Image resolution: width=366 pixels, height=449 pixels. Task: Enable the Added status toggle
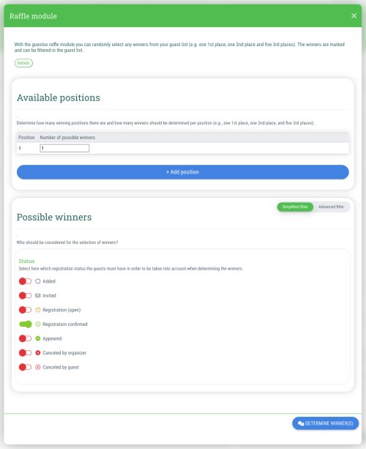click(x=25, y=281)
